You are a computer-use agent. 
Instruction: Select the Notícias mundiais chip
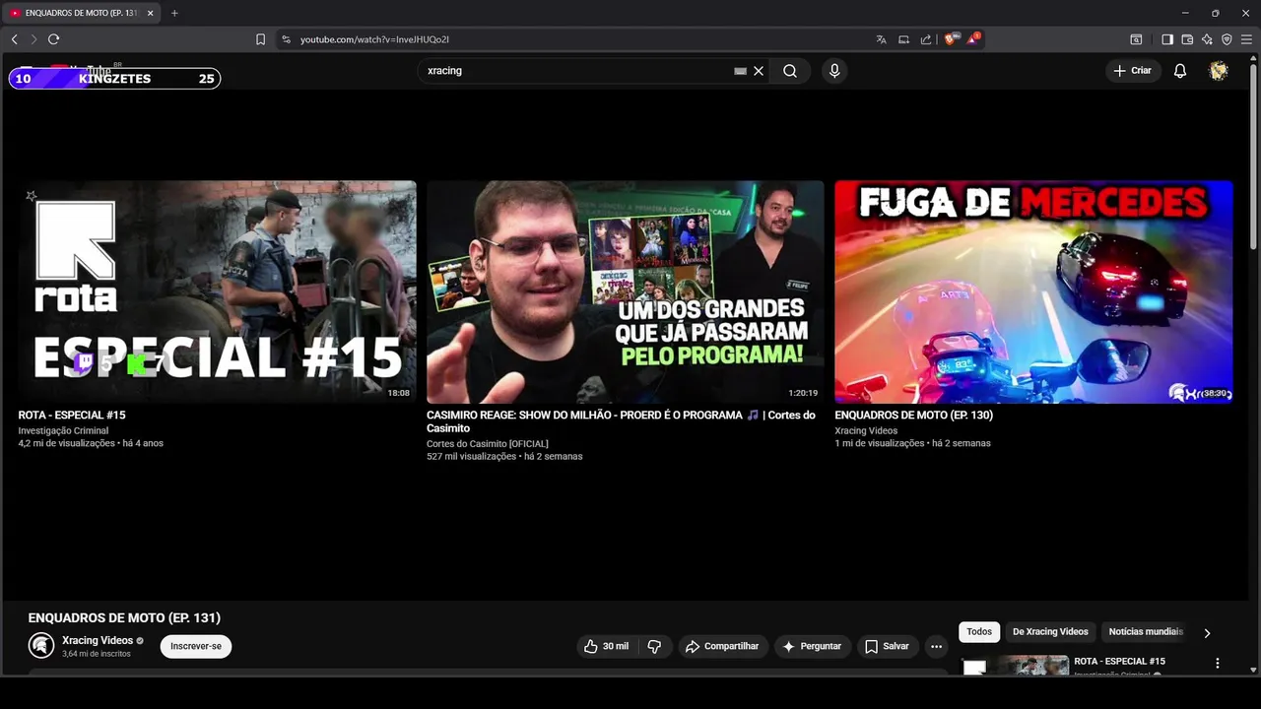click(1145, 632)
